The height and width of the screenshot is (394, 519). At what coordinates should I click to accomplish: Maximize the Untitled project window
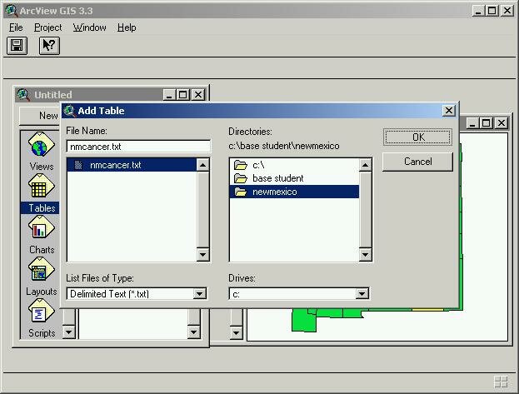click(182, 95)
